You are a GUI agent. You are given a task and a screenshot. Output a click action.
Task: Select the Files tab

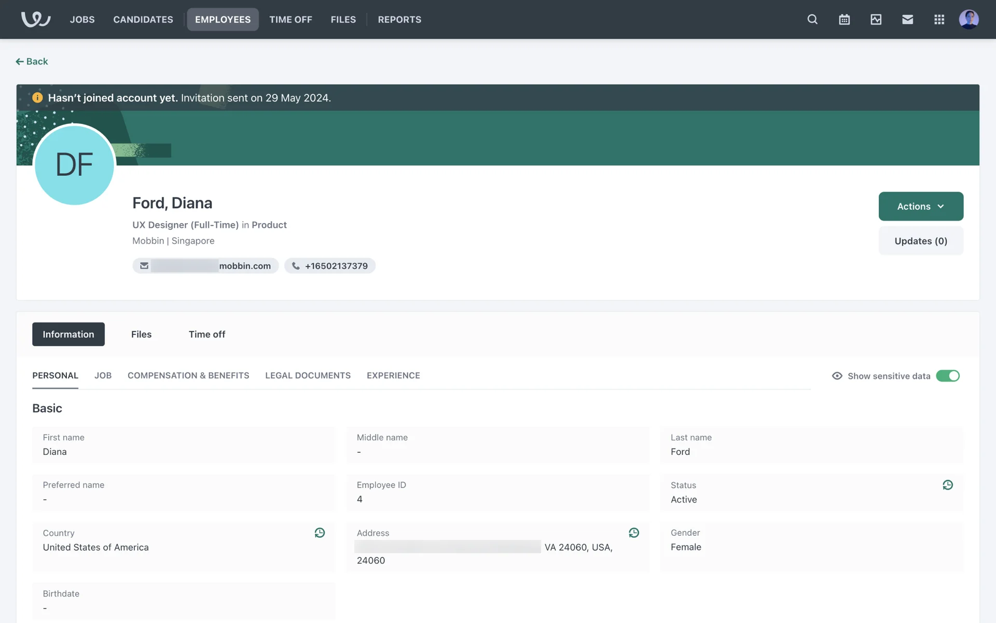coord(141,334)
